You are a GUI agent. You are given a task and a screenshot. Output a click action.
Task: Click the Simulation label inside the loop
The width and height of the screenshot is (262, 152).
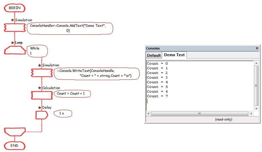[x=51, y=65]
